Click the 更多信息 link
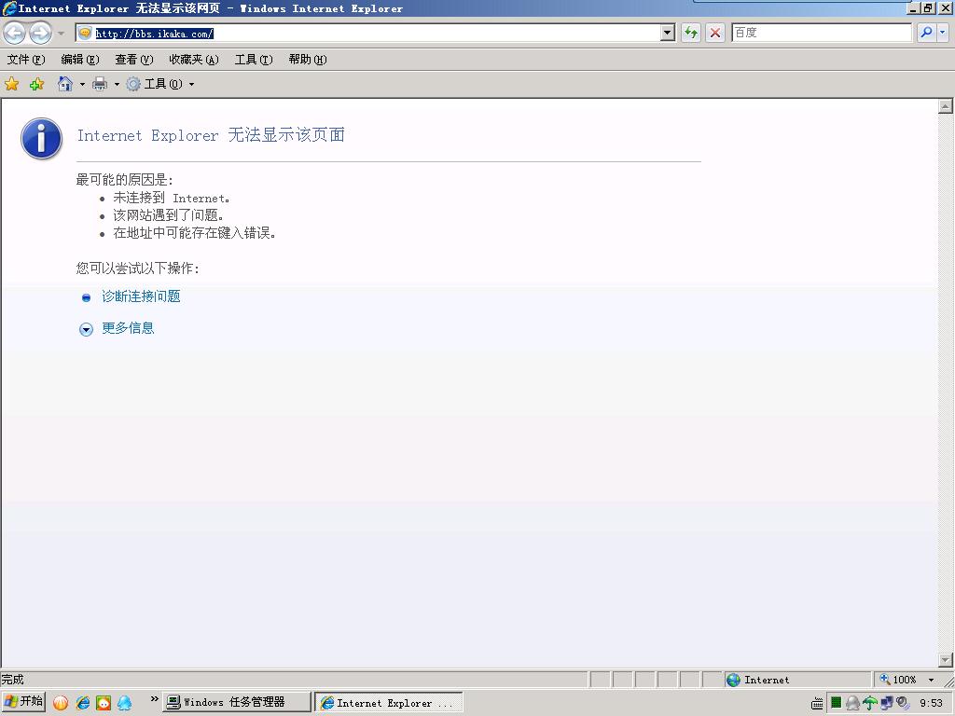The image size is (955, 716). pos(128,328)
